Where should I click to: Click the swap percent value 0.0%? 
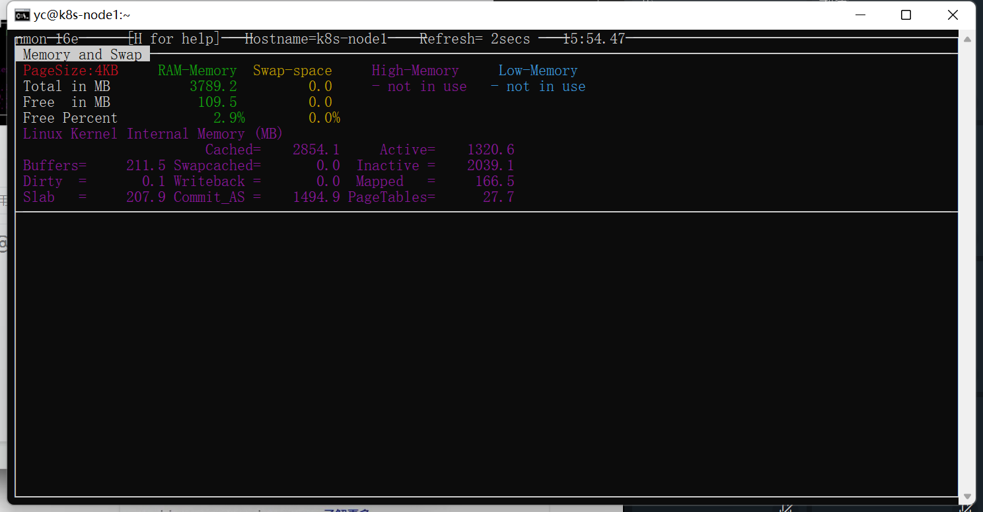[324, 118]
